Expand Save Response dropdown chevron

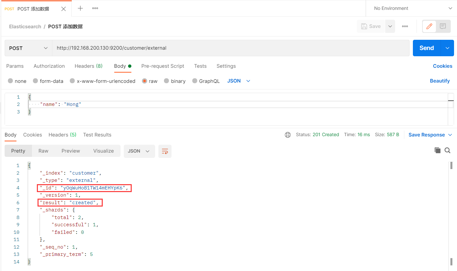[450, 135]
